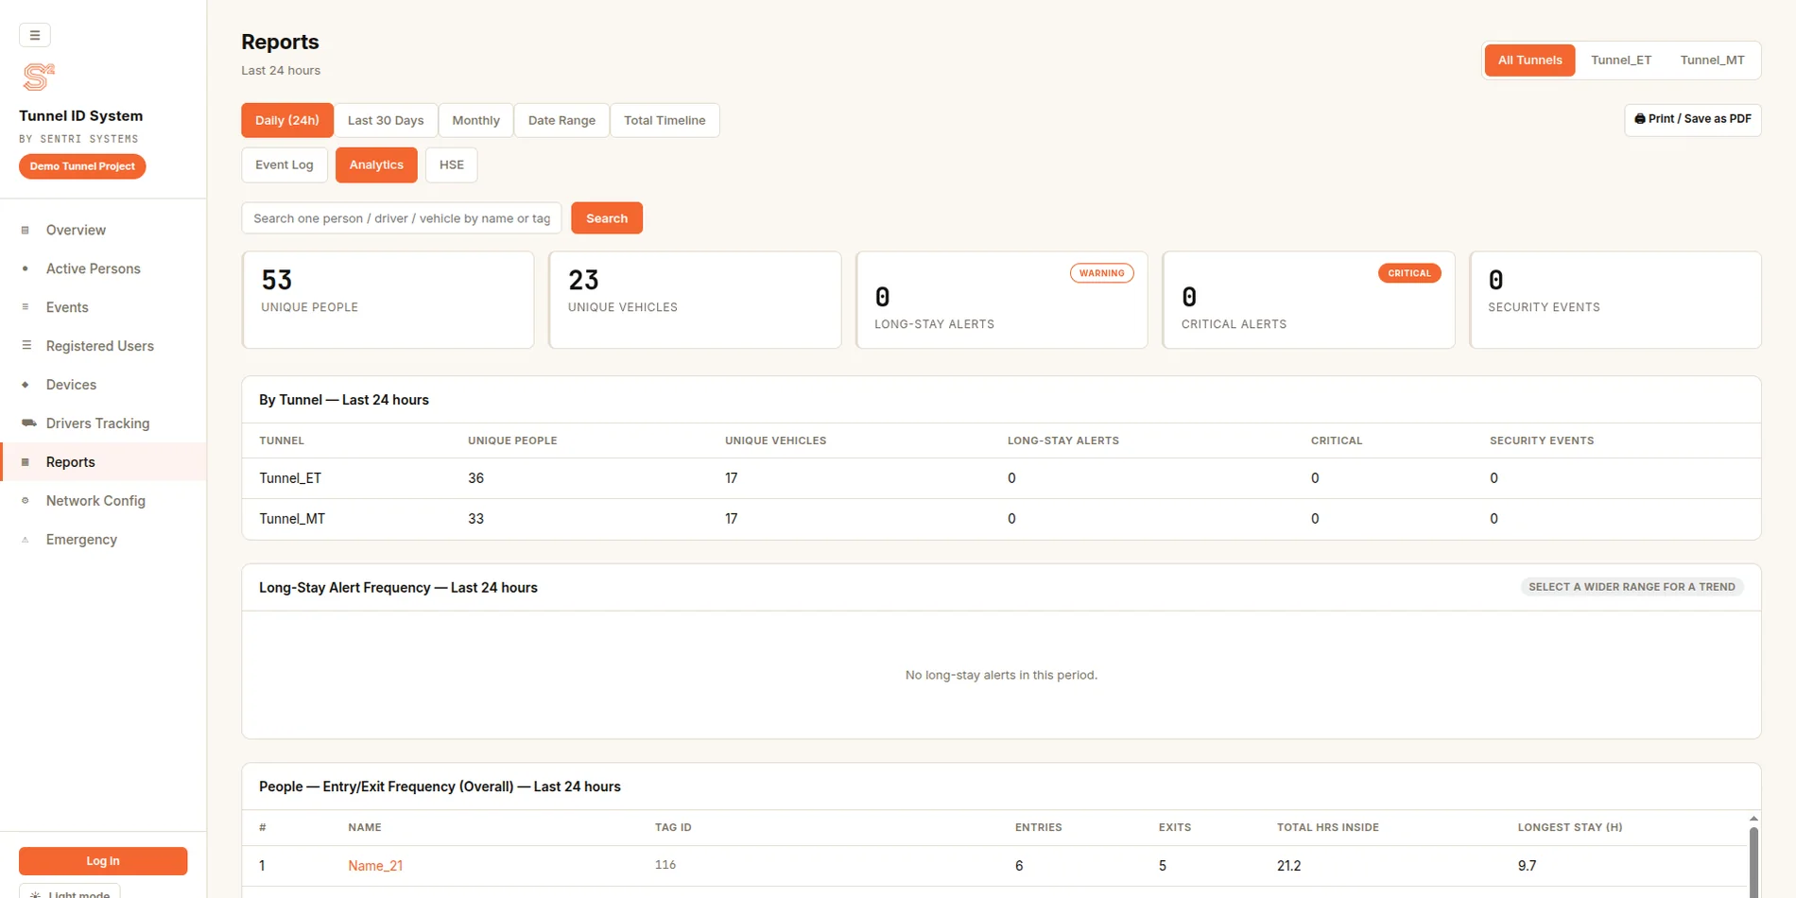The width and height of the screenshot is (1796, 898).
Task: Click the CRITICAL badge on Critical Alerts
Action: [1409, 273]
